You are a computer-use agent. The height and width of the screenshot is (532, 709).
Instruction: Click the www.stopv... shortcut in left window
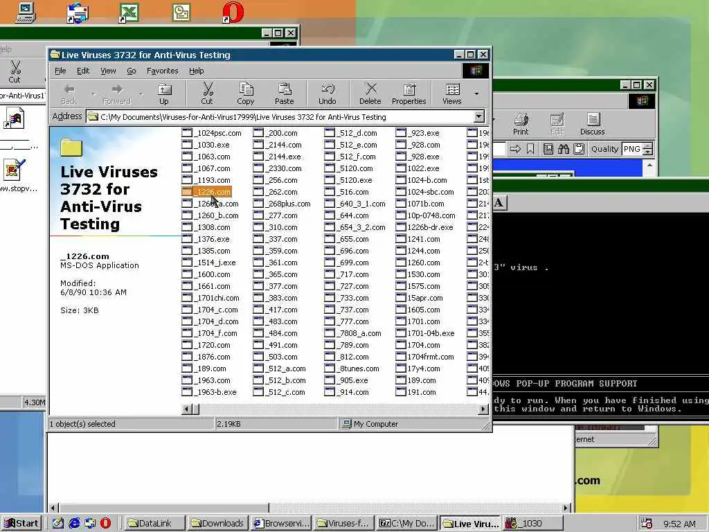[16, 175]
